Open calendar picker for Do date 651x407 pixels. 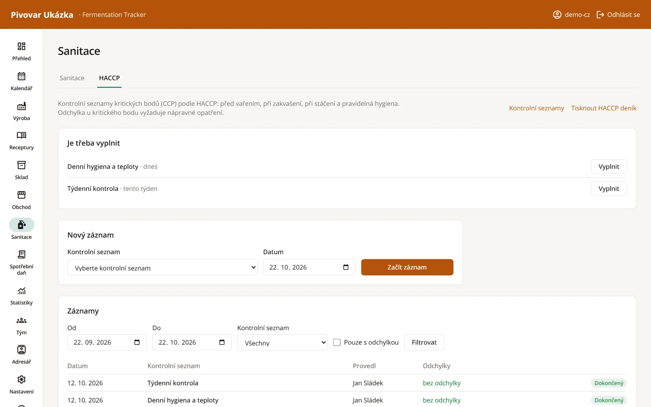tap(222, 342)
